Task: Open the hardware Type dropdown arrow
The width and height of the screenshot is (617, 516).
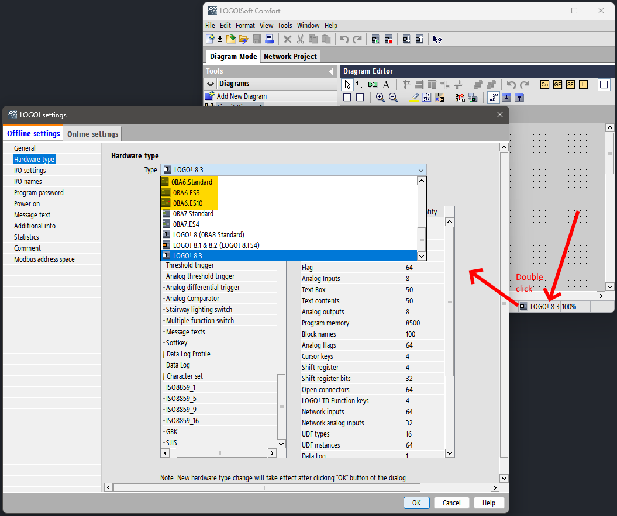Action: pos(420,170)
